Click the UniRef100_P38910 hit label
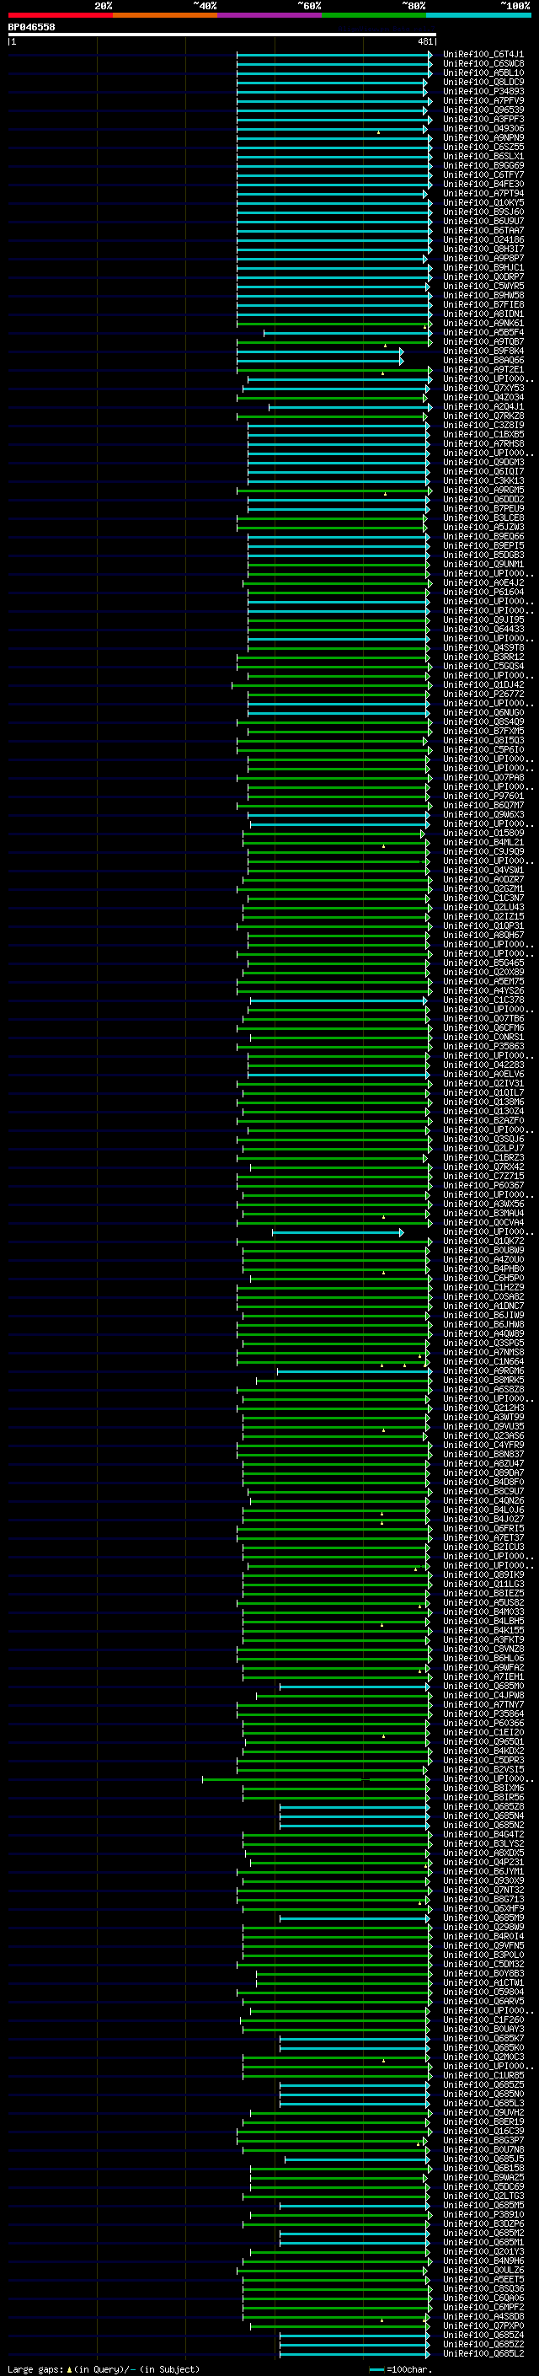This screenshot has width=539, height=2376. tap(483, 2213)
